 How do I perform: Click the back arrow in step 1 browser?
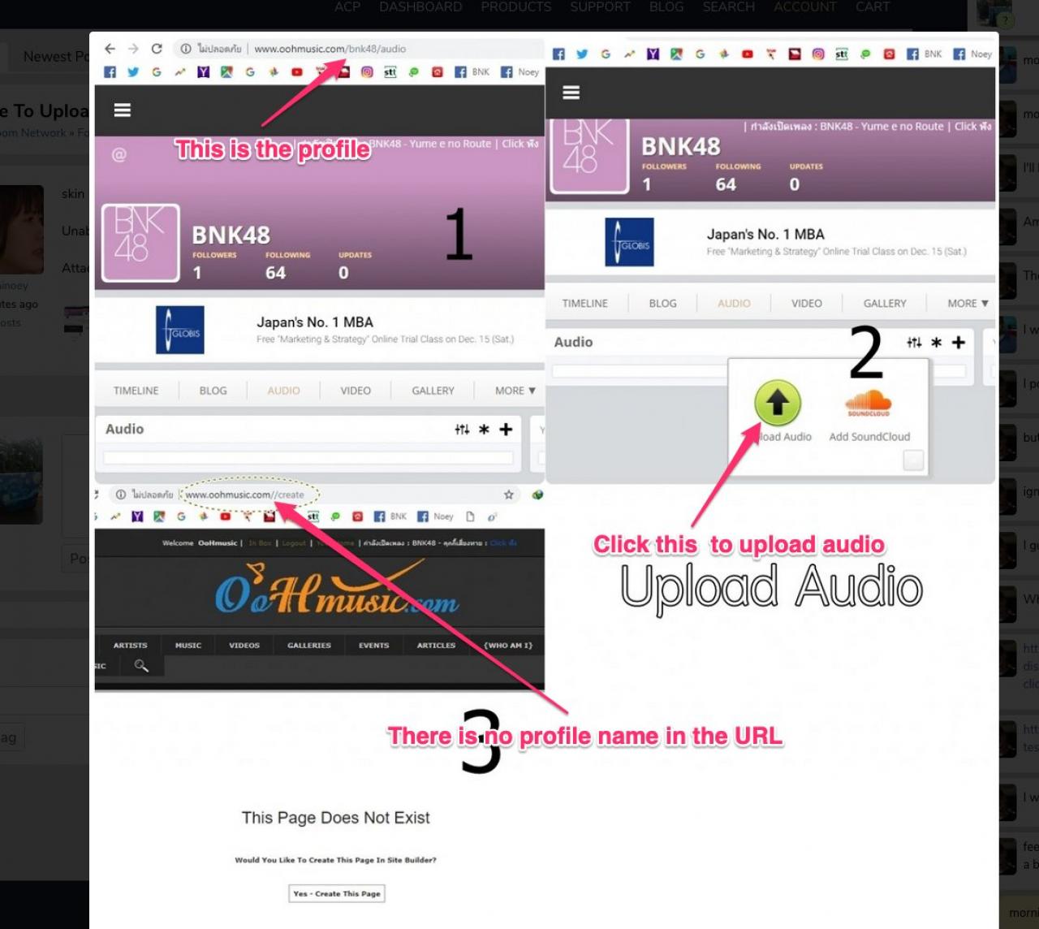click(110, 49)
